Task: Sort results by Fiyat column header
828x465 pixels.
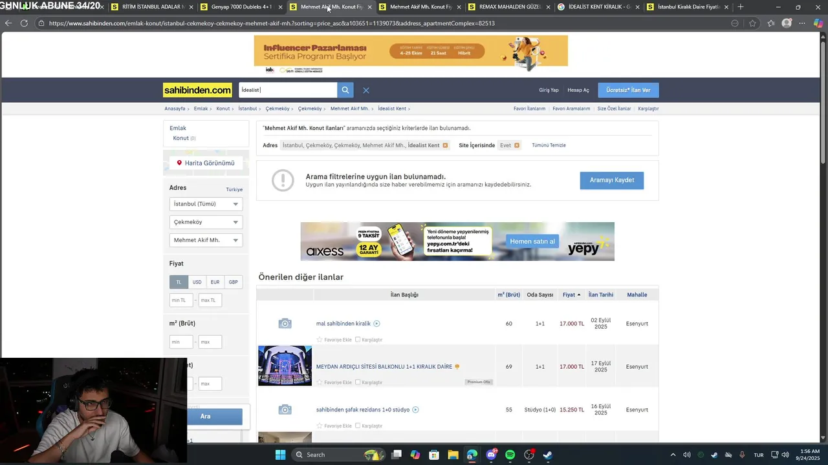Action: click(x=571, y=295)
